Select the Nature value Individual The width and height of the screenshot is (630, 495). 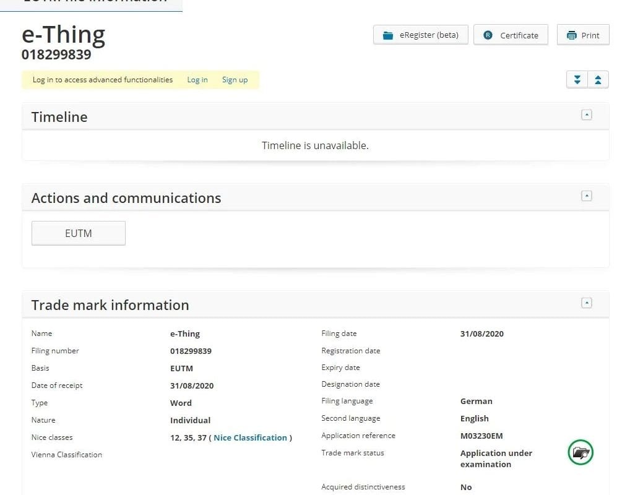point(190,420)
